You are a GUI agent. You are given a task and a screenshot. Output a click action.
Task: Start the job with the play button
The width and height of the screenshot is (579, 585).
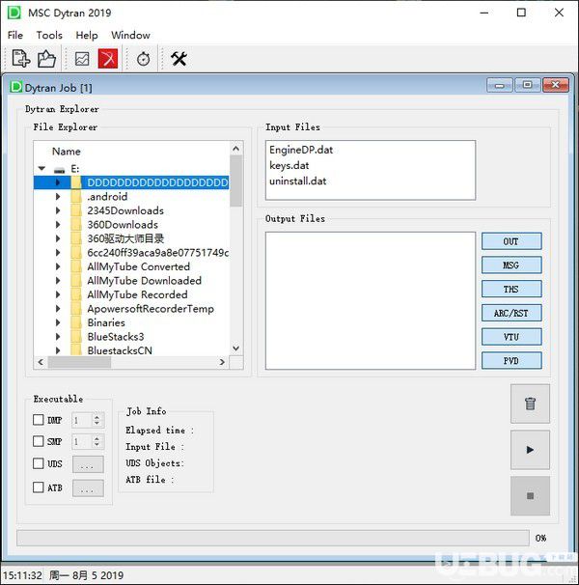(x=530, y=450)
